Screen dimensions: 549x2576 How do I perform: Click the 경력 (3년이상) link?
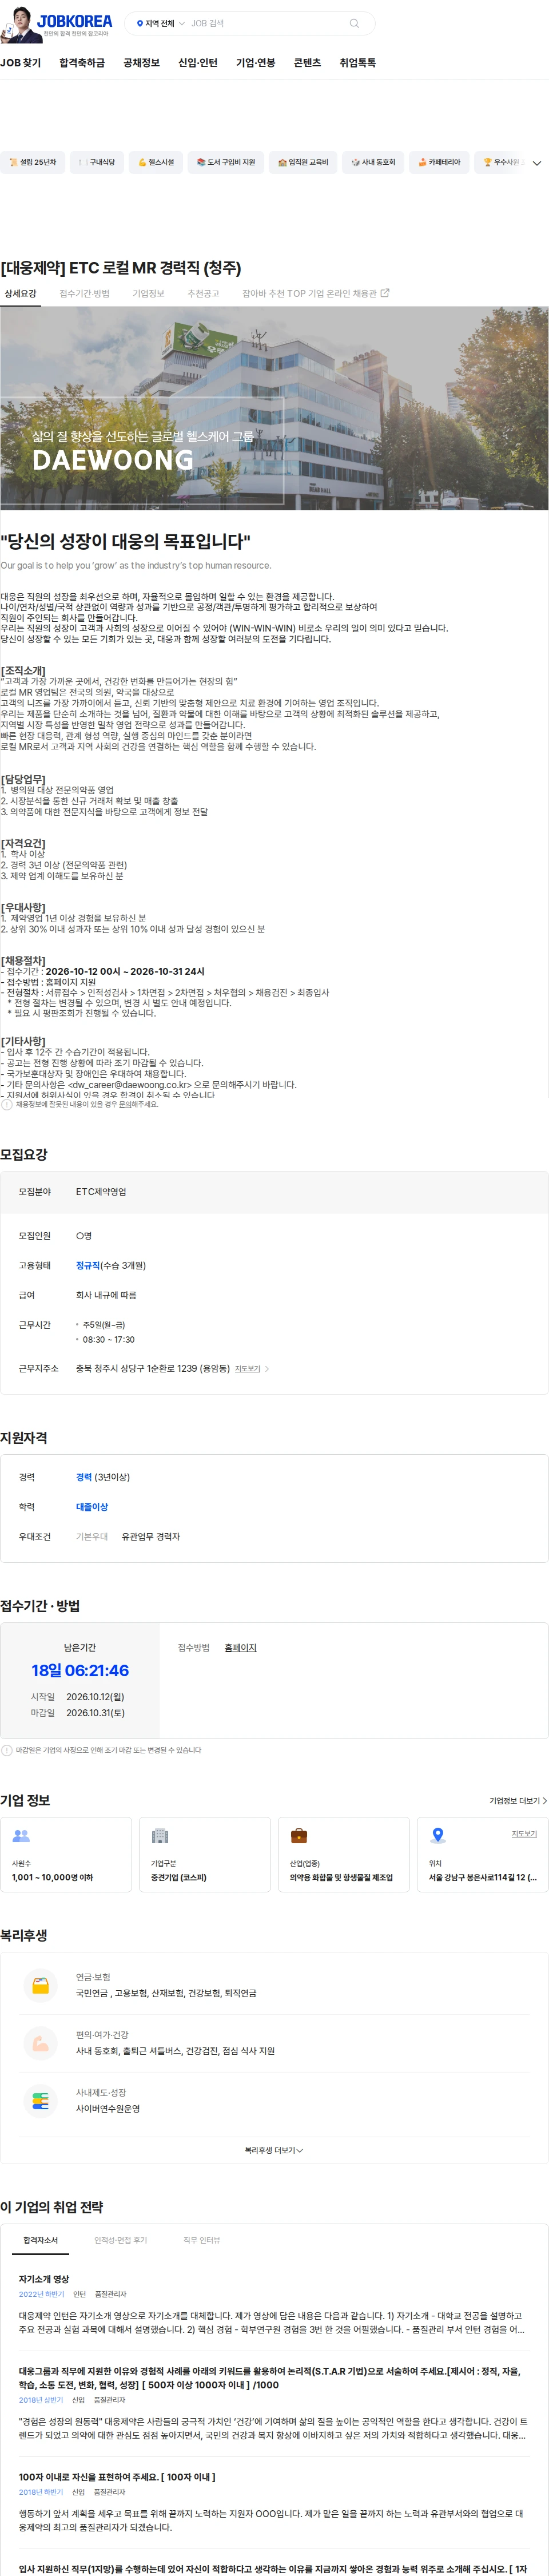[x=103, y=1478]
